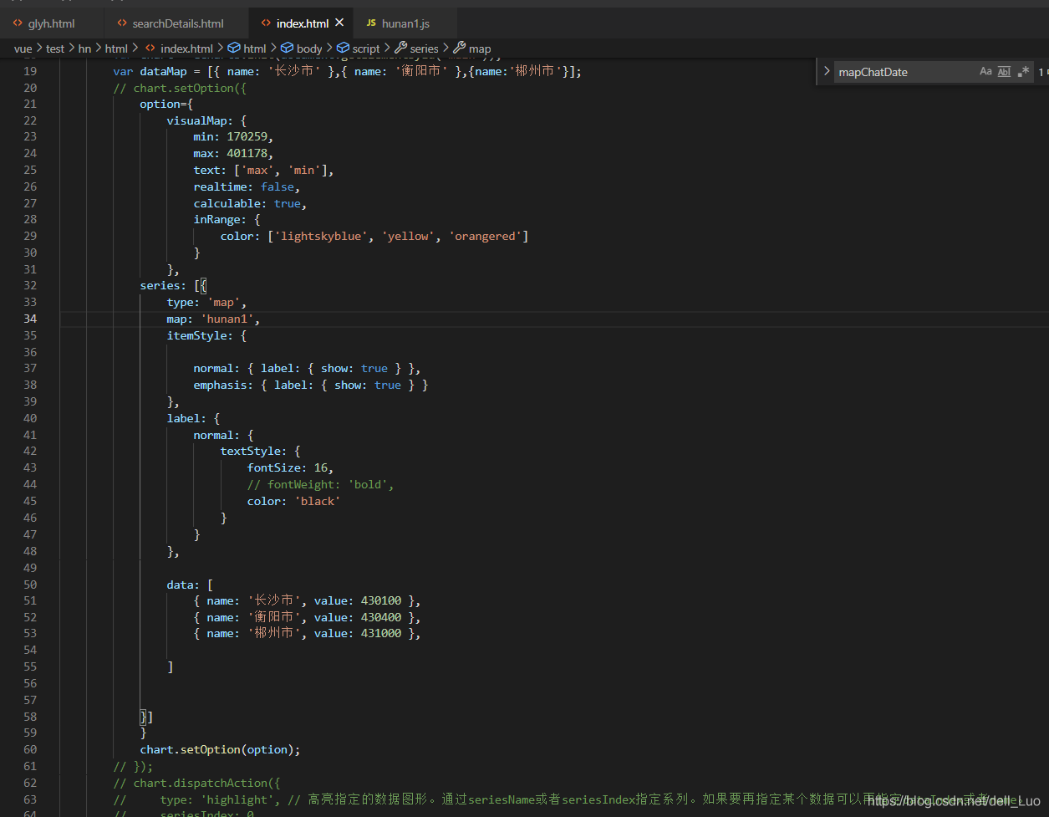
Task: Click 'series' property on line 32
Action: click(160, 285)
